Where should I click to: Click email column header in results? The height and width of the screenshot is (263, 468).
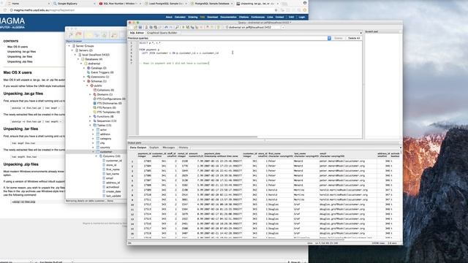(x=347, y=155)
